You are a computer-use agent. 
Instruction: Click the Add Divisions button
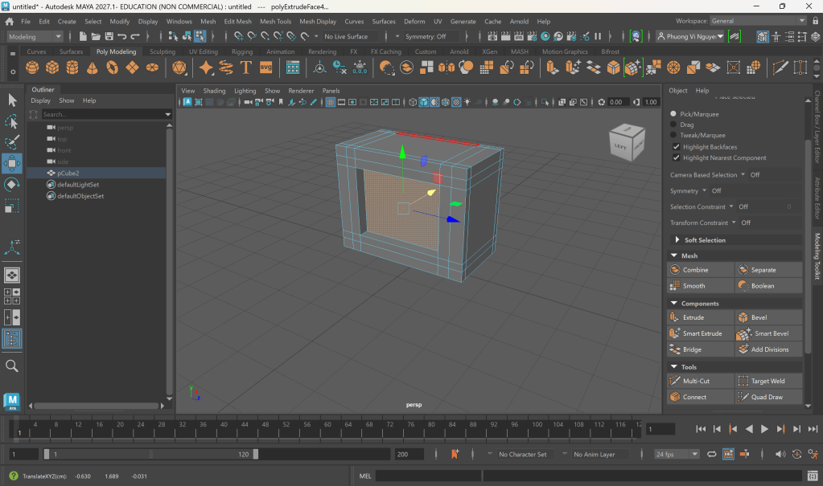[769, 349]
